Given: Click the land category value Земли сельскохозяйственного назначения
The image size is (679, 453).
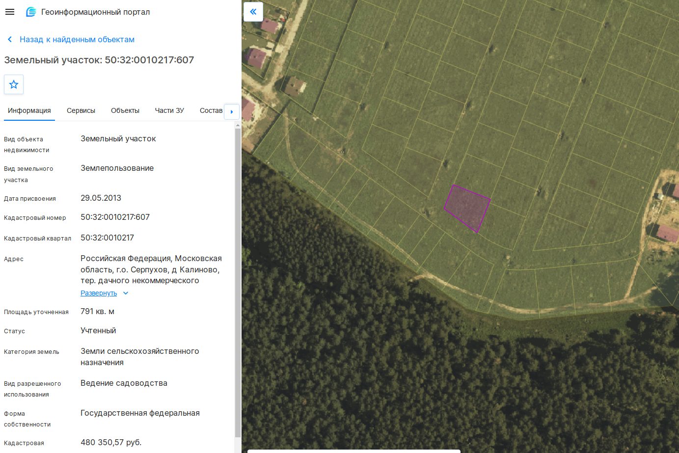Looking at the screenshot, I should coord(140,357).
